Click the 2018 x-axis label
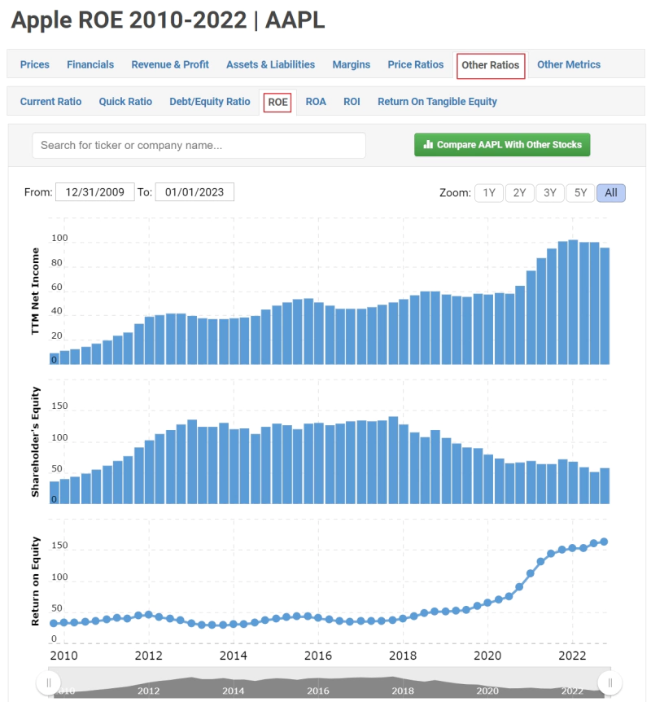The image size is (651, 702). click(x=403, y=656)
